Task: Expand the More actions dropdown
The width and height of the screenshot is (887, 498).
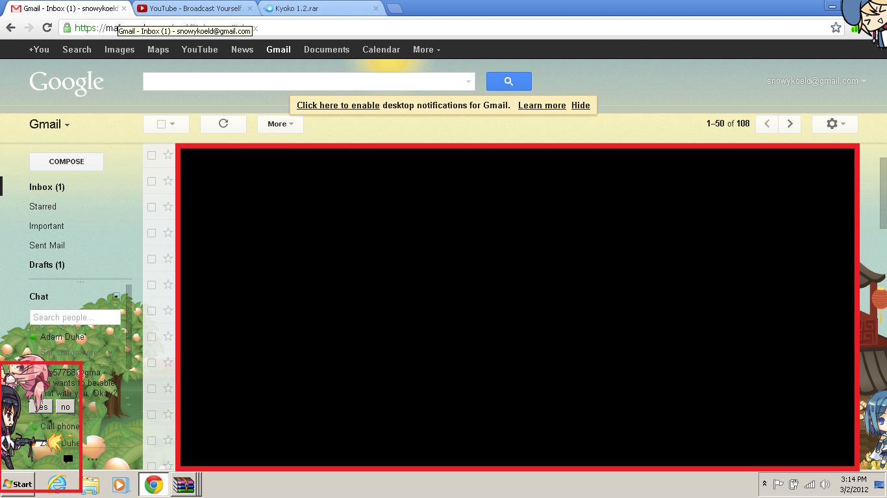Action: tap(280, 124)
